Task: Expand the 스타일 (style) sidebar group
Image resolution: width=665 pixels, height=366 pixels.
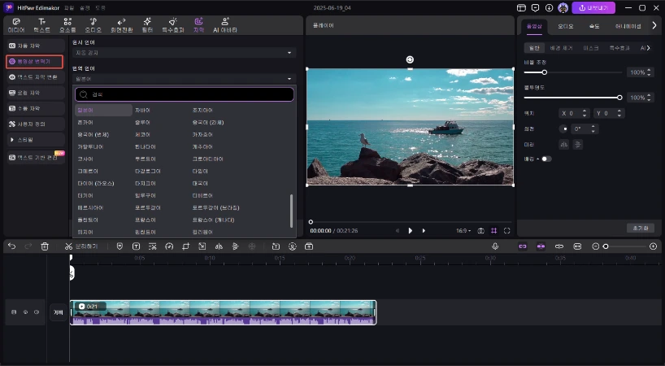Action: tap(35, 140)
